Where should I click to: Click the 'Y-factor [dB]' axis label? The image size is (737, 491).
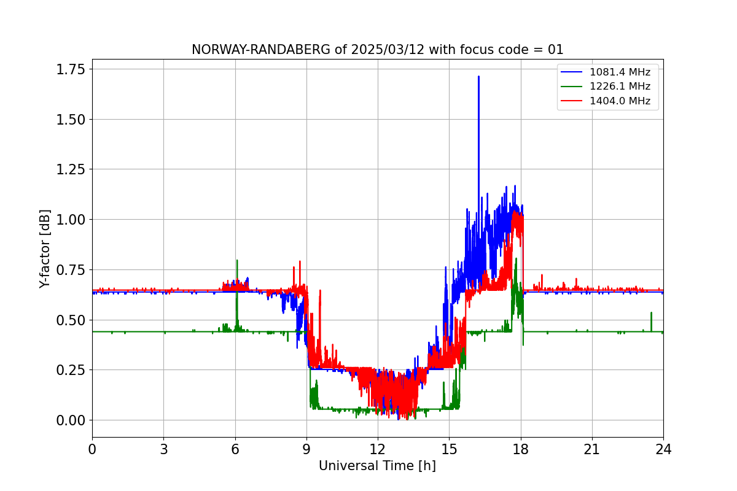point(45,249)
